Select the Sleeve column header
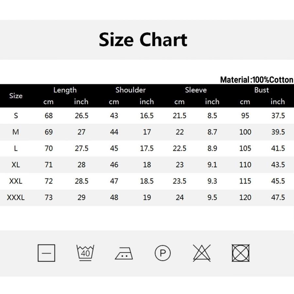Screen dimensions: 294x294 196,90
